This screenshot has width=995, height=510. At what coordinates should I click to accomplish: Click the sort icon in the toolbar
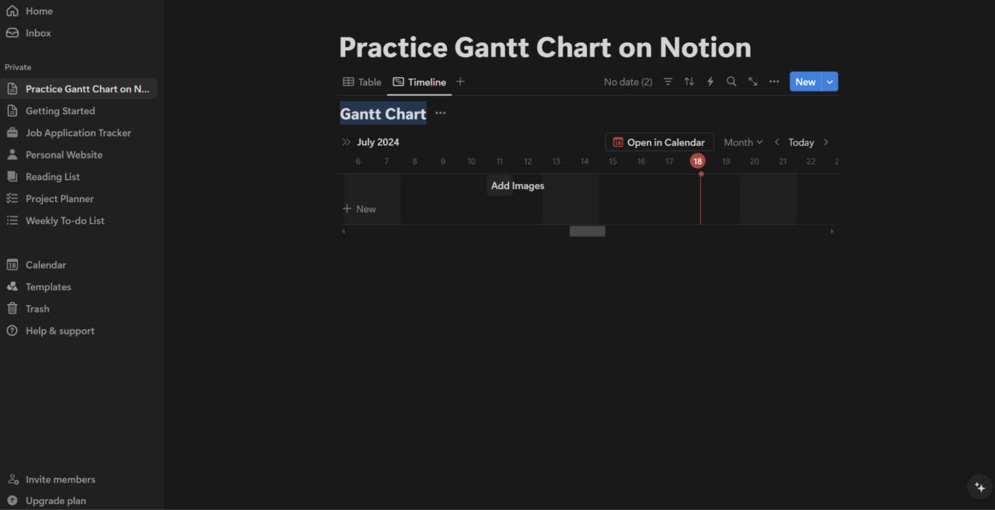[x=689, y=82]
